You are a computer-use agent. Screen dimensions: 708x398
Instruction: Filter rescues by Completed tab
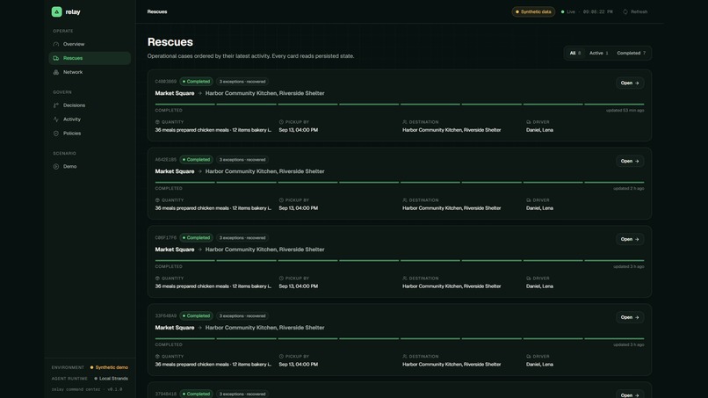[631, 54]
